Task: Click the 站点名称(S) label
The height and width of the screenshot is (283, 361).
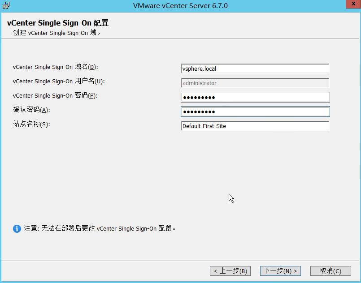Action: pos(31,124)
